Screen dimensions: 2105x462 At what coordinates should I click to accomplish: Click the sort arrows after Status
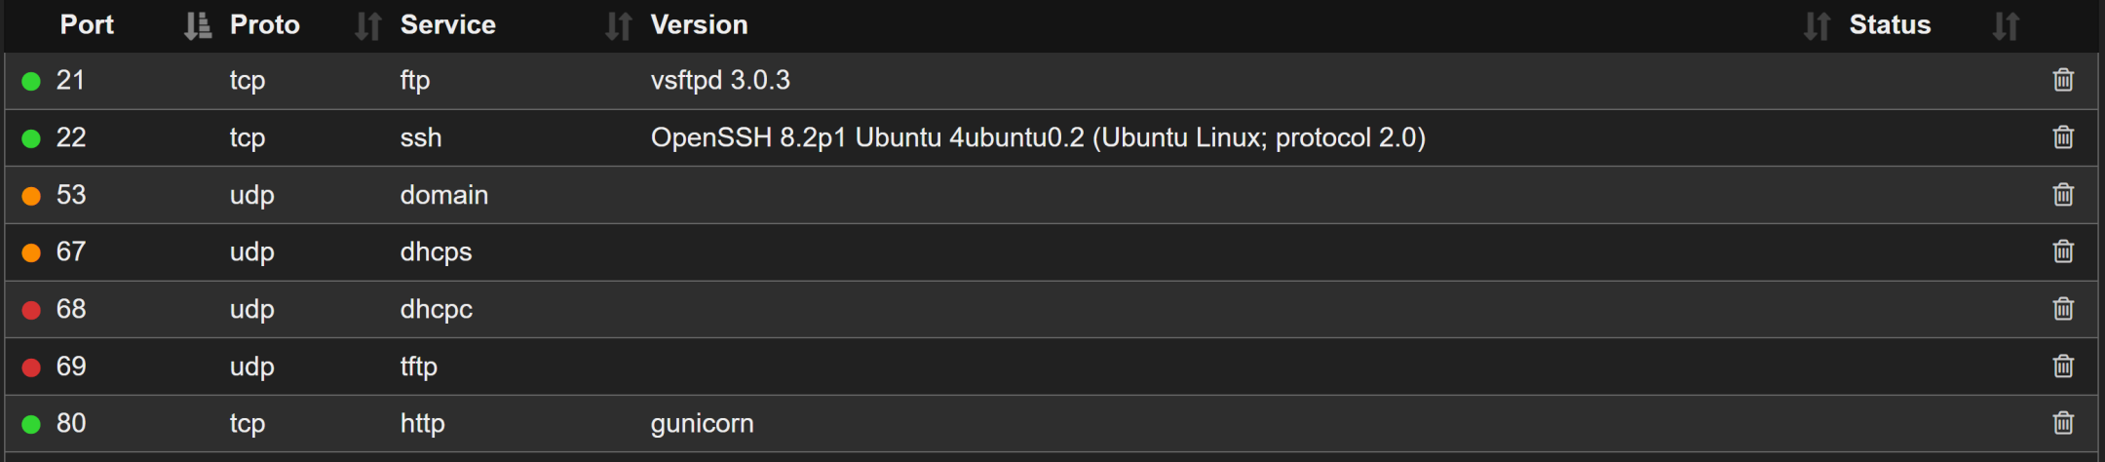pyautogui.click(x=2005, y=26)
